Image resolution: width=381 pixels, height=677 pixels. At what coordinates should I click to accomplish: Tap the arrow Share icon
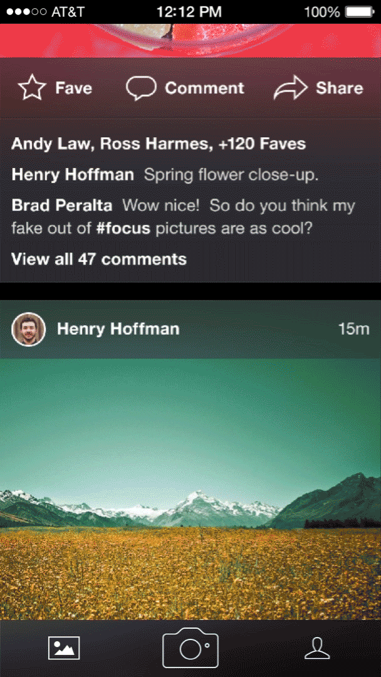(x=291, y=88)
